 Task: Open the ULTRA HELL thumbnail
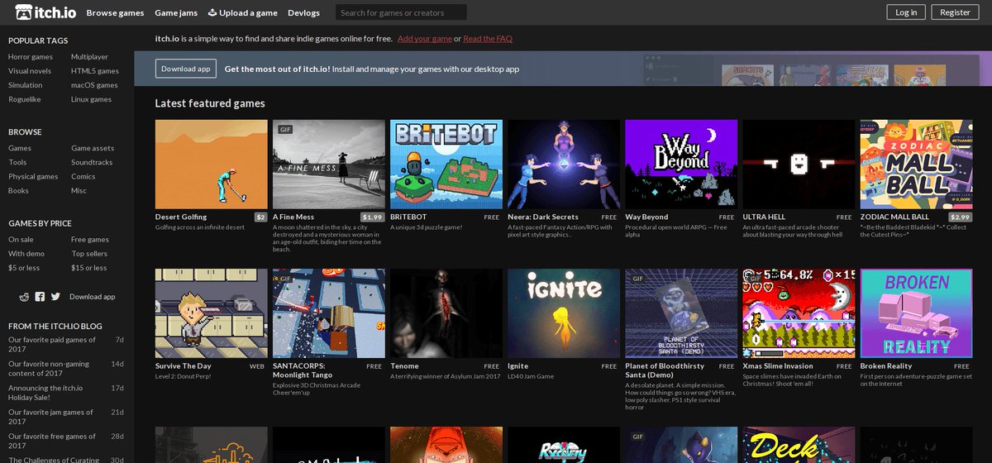pos(799,164)
